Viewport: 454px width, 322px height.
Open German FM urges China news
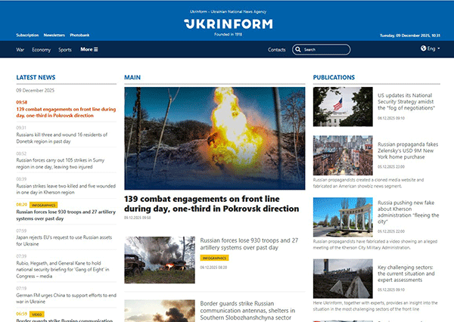[66, 299]
